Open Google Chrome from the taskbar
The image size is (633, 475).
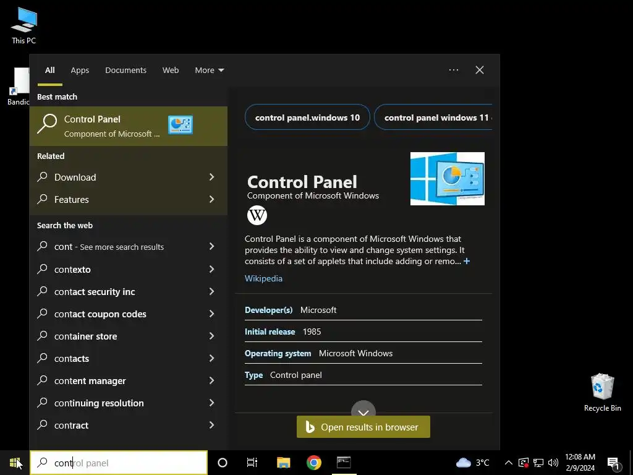click(313, 463)
